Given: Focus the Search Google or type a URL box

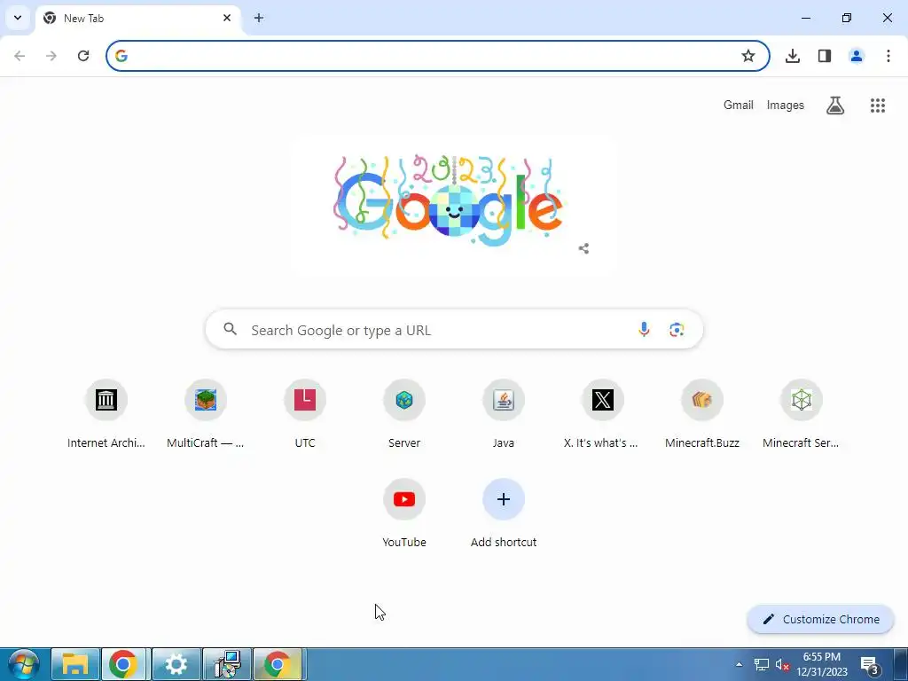Looking at the screenshot, I should click(x=454, y=330).
